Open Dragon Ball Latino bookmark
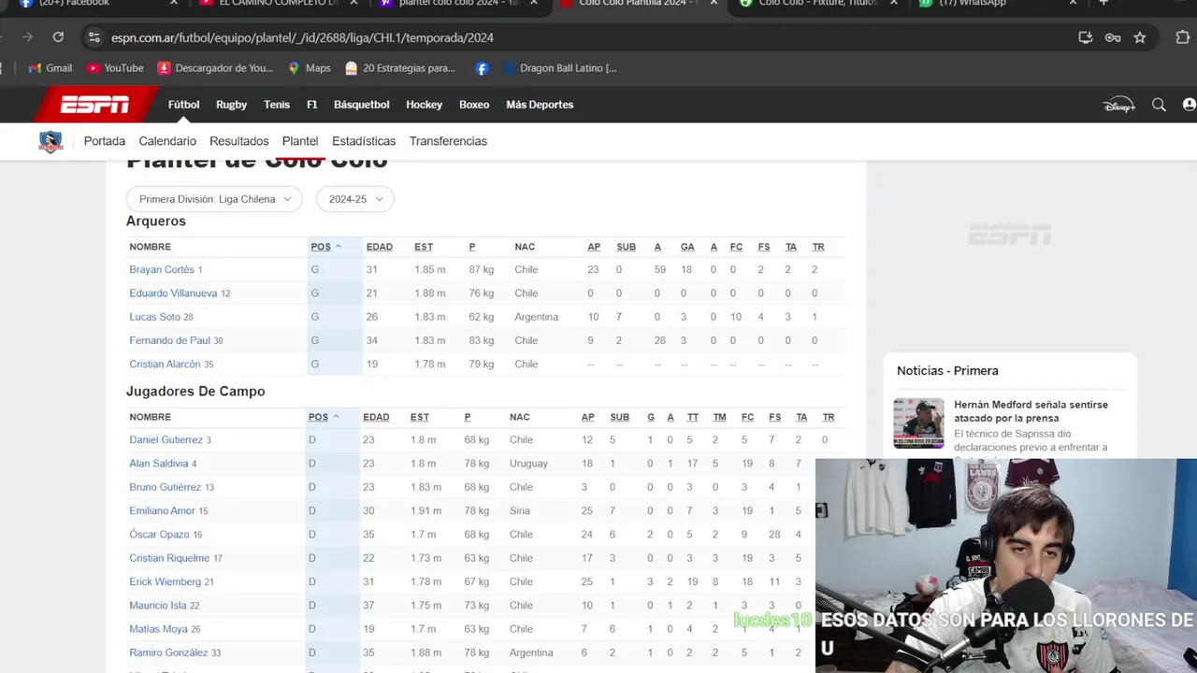The image size is (1197, 673). pyautogui.click(x=559, y=68)
